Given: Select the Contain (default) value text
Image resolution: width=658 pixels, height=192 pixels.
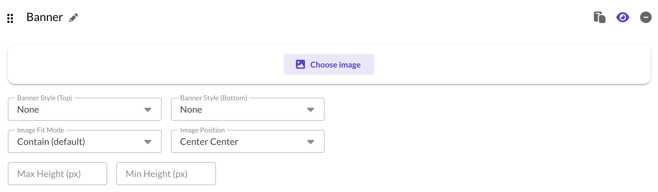Looking at the screenshot, I should click(51, 142).
